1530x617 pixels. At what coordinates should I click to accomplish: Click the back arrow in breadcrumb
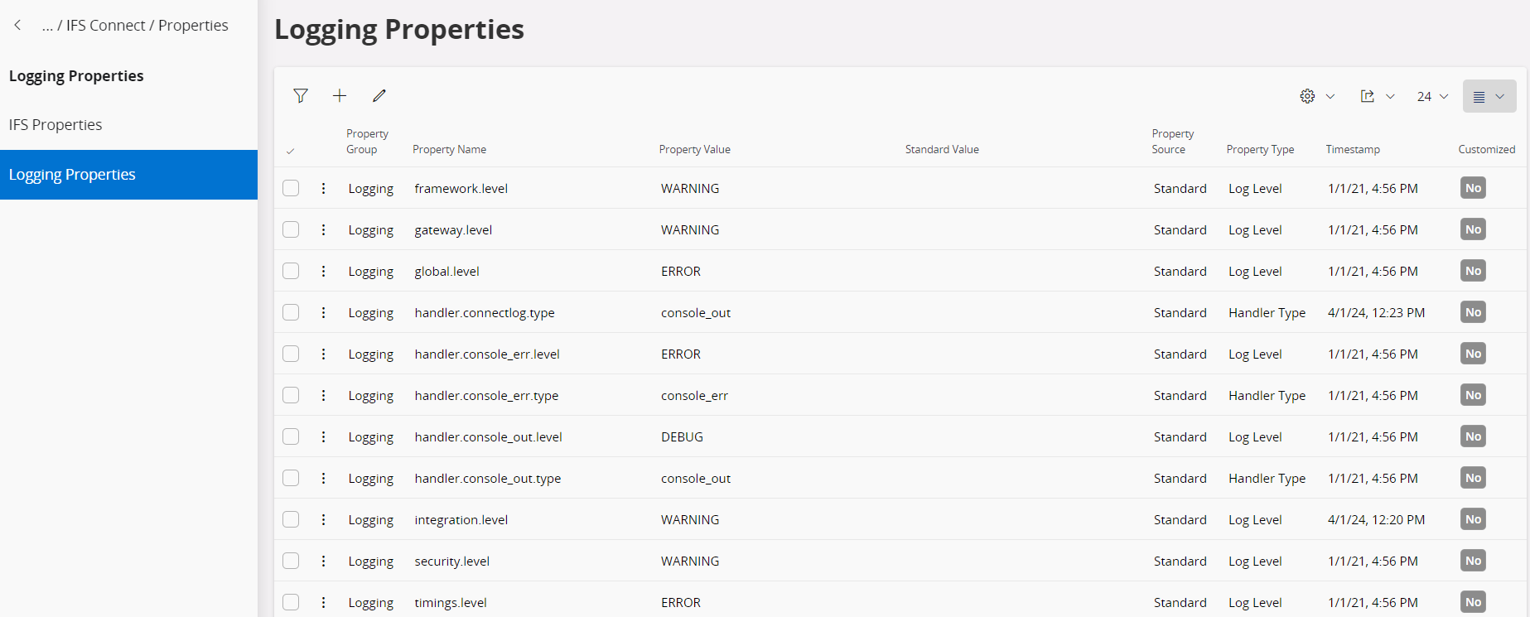pos(17,26)
